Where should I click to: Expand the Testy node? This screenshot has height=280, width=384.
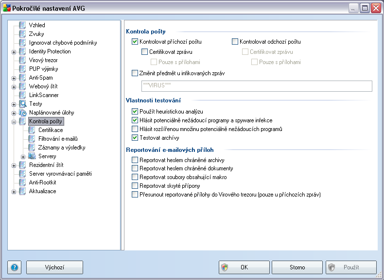[x=14, y=104]
